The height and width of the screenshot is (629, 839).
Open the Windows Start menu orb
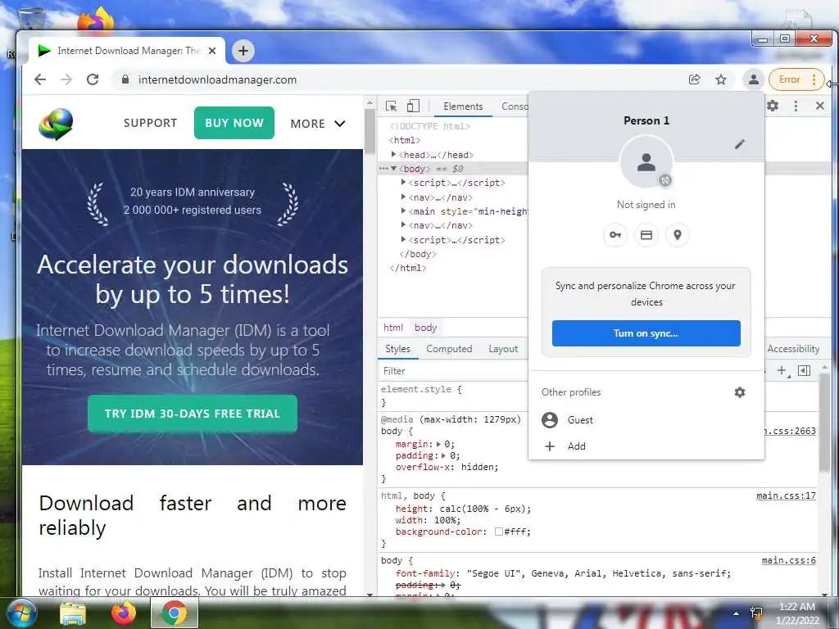[x=20, y=613]
